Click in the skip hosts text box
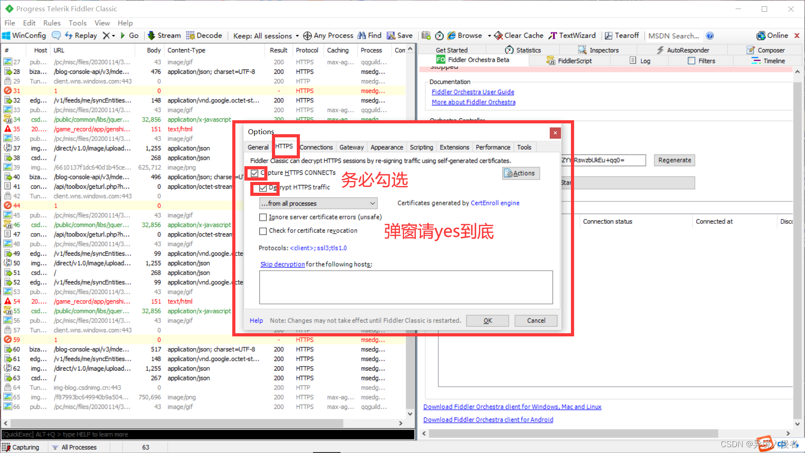 pyautogui.click(x=406, y=287)
